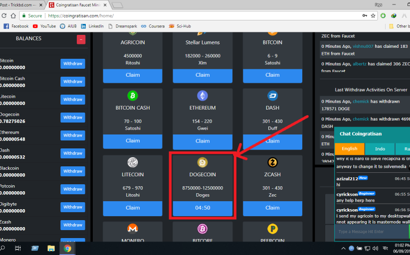The image size is (410, 255).
Task: Click the Dogecoin coin icon
Action: point(203,162)
